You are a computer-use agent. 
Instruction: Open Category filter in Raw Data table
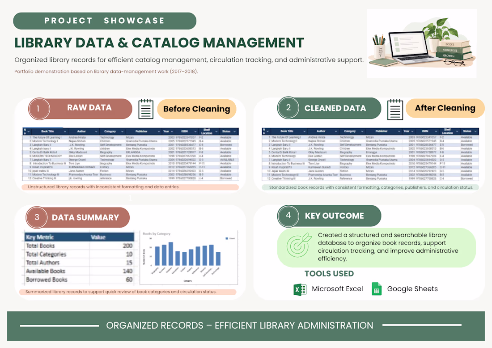122,132
